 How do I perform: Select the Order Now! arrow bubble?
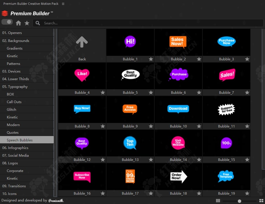pyautogui.click(x=178, y=177)
